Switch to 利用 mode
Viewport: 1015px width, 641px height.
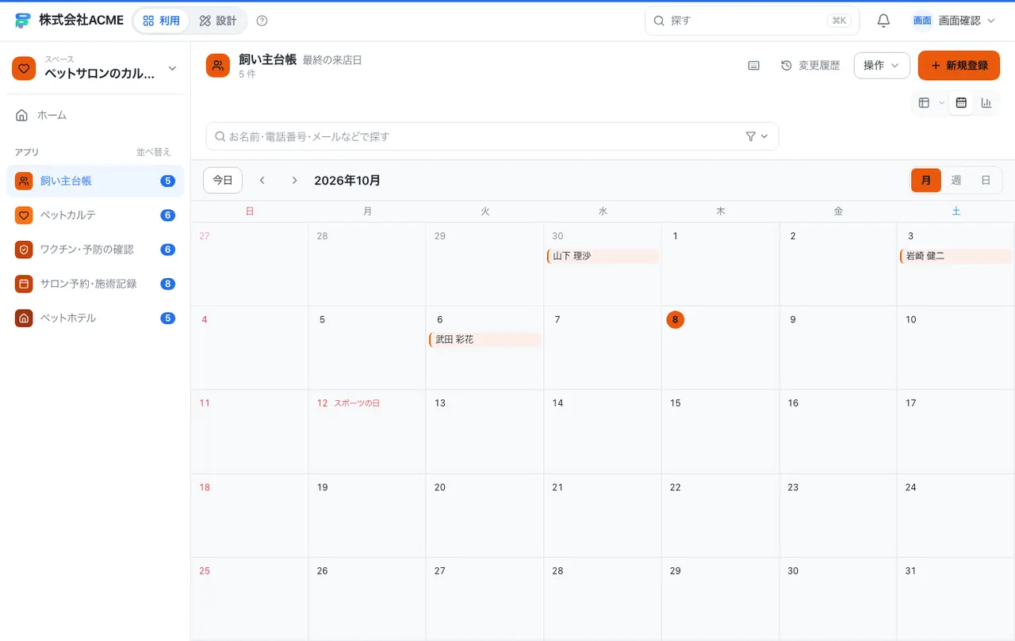pyautogui.click(x=162, y=21)
